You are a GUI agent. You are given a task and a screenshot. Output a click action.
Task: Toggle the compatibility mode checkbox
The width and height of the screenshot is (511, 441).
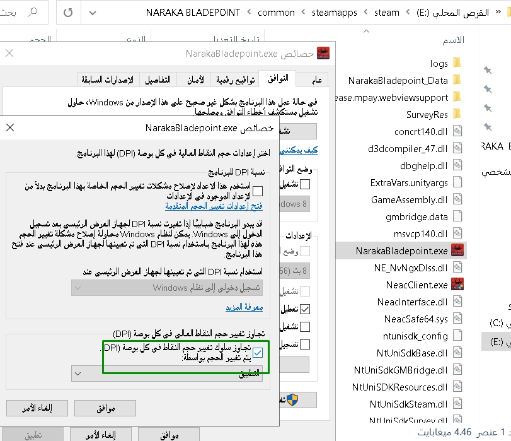pos(305,184)
